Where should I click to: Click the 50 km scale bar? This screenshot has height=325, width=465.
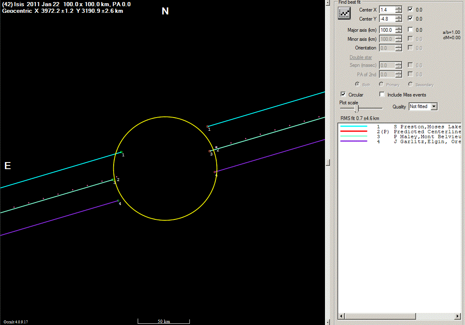(x=164, y=321)
